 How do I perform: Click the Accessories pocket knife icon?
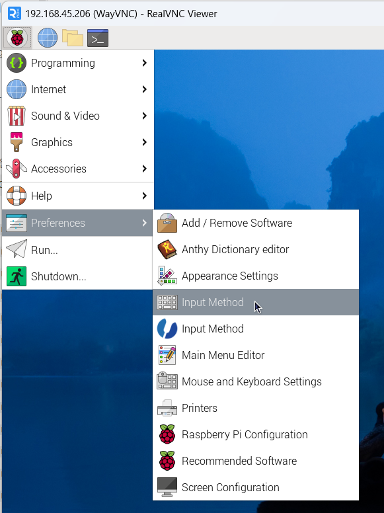click(17, 169)
